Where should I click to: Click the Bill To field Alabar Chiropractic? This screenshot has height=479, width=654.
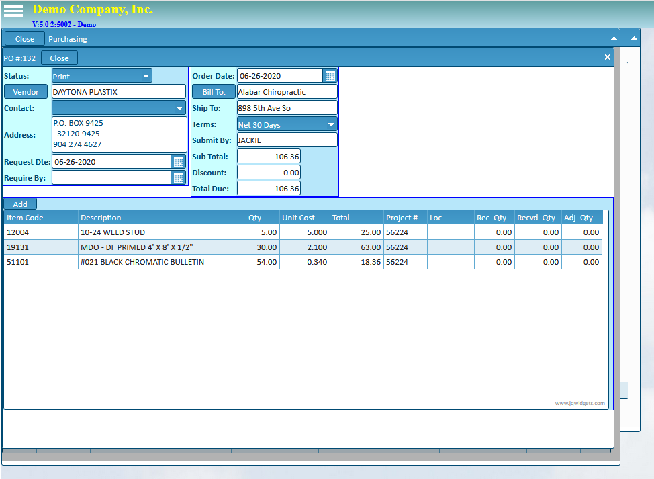pos(287,92)
